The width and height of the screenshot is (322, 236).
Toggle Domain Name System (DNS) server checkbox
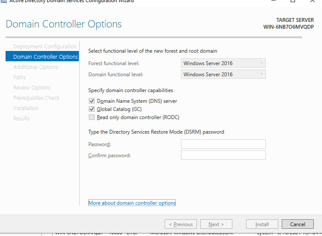pyautogui.click(x=92, y=101)
